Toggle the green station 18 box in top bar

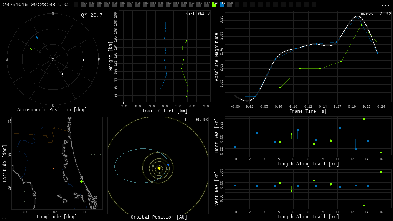tap(214, 5)
